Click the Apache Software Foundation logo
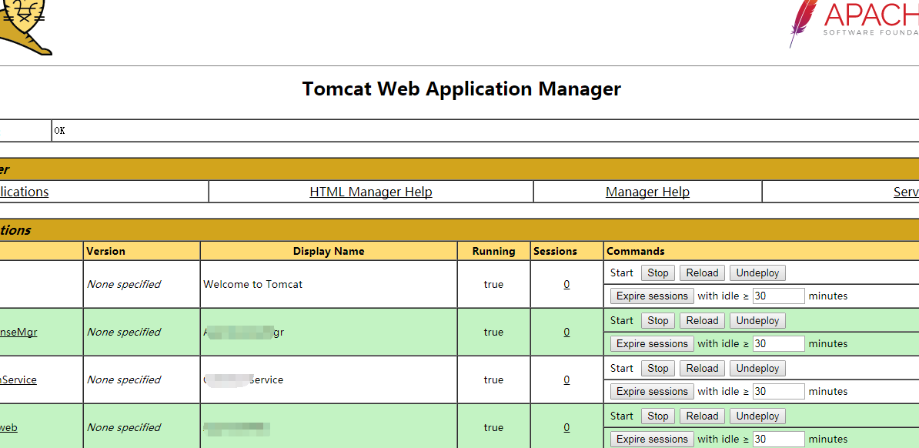Image resolution: width=919 pixels, height=448 pixels. coord(854,23)
